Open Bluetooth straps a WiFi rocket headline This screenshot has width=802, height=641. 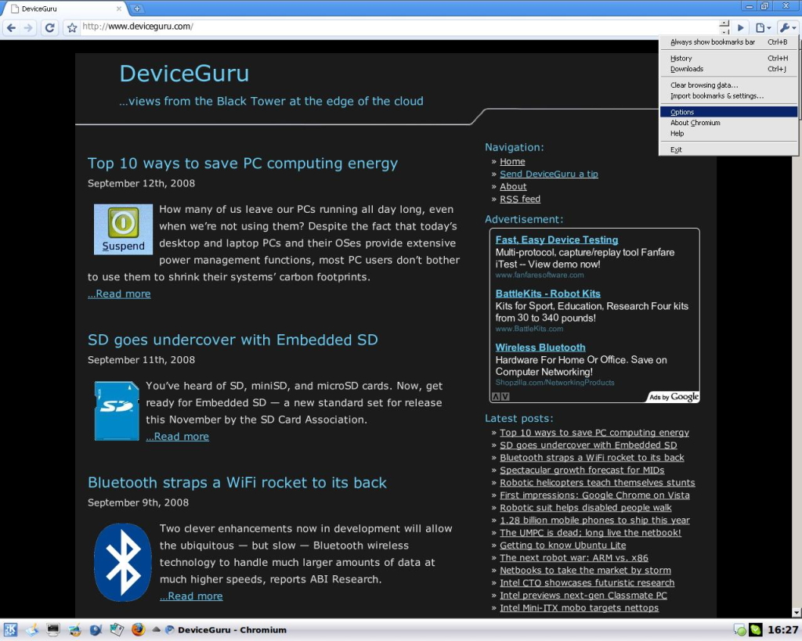point(237,483)
